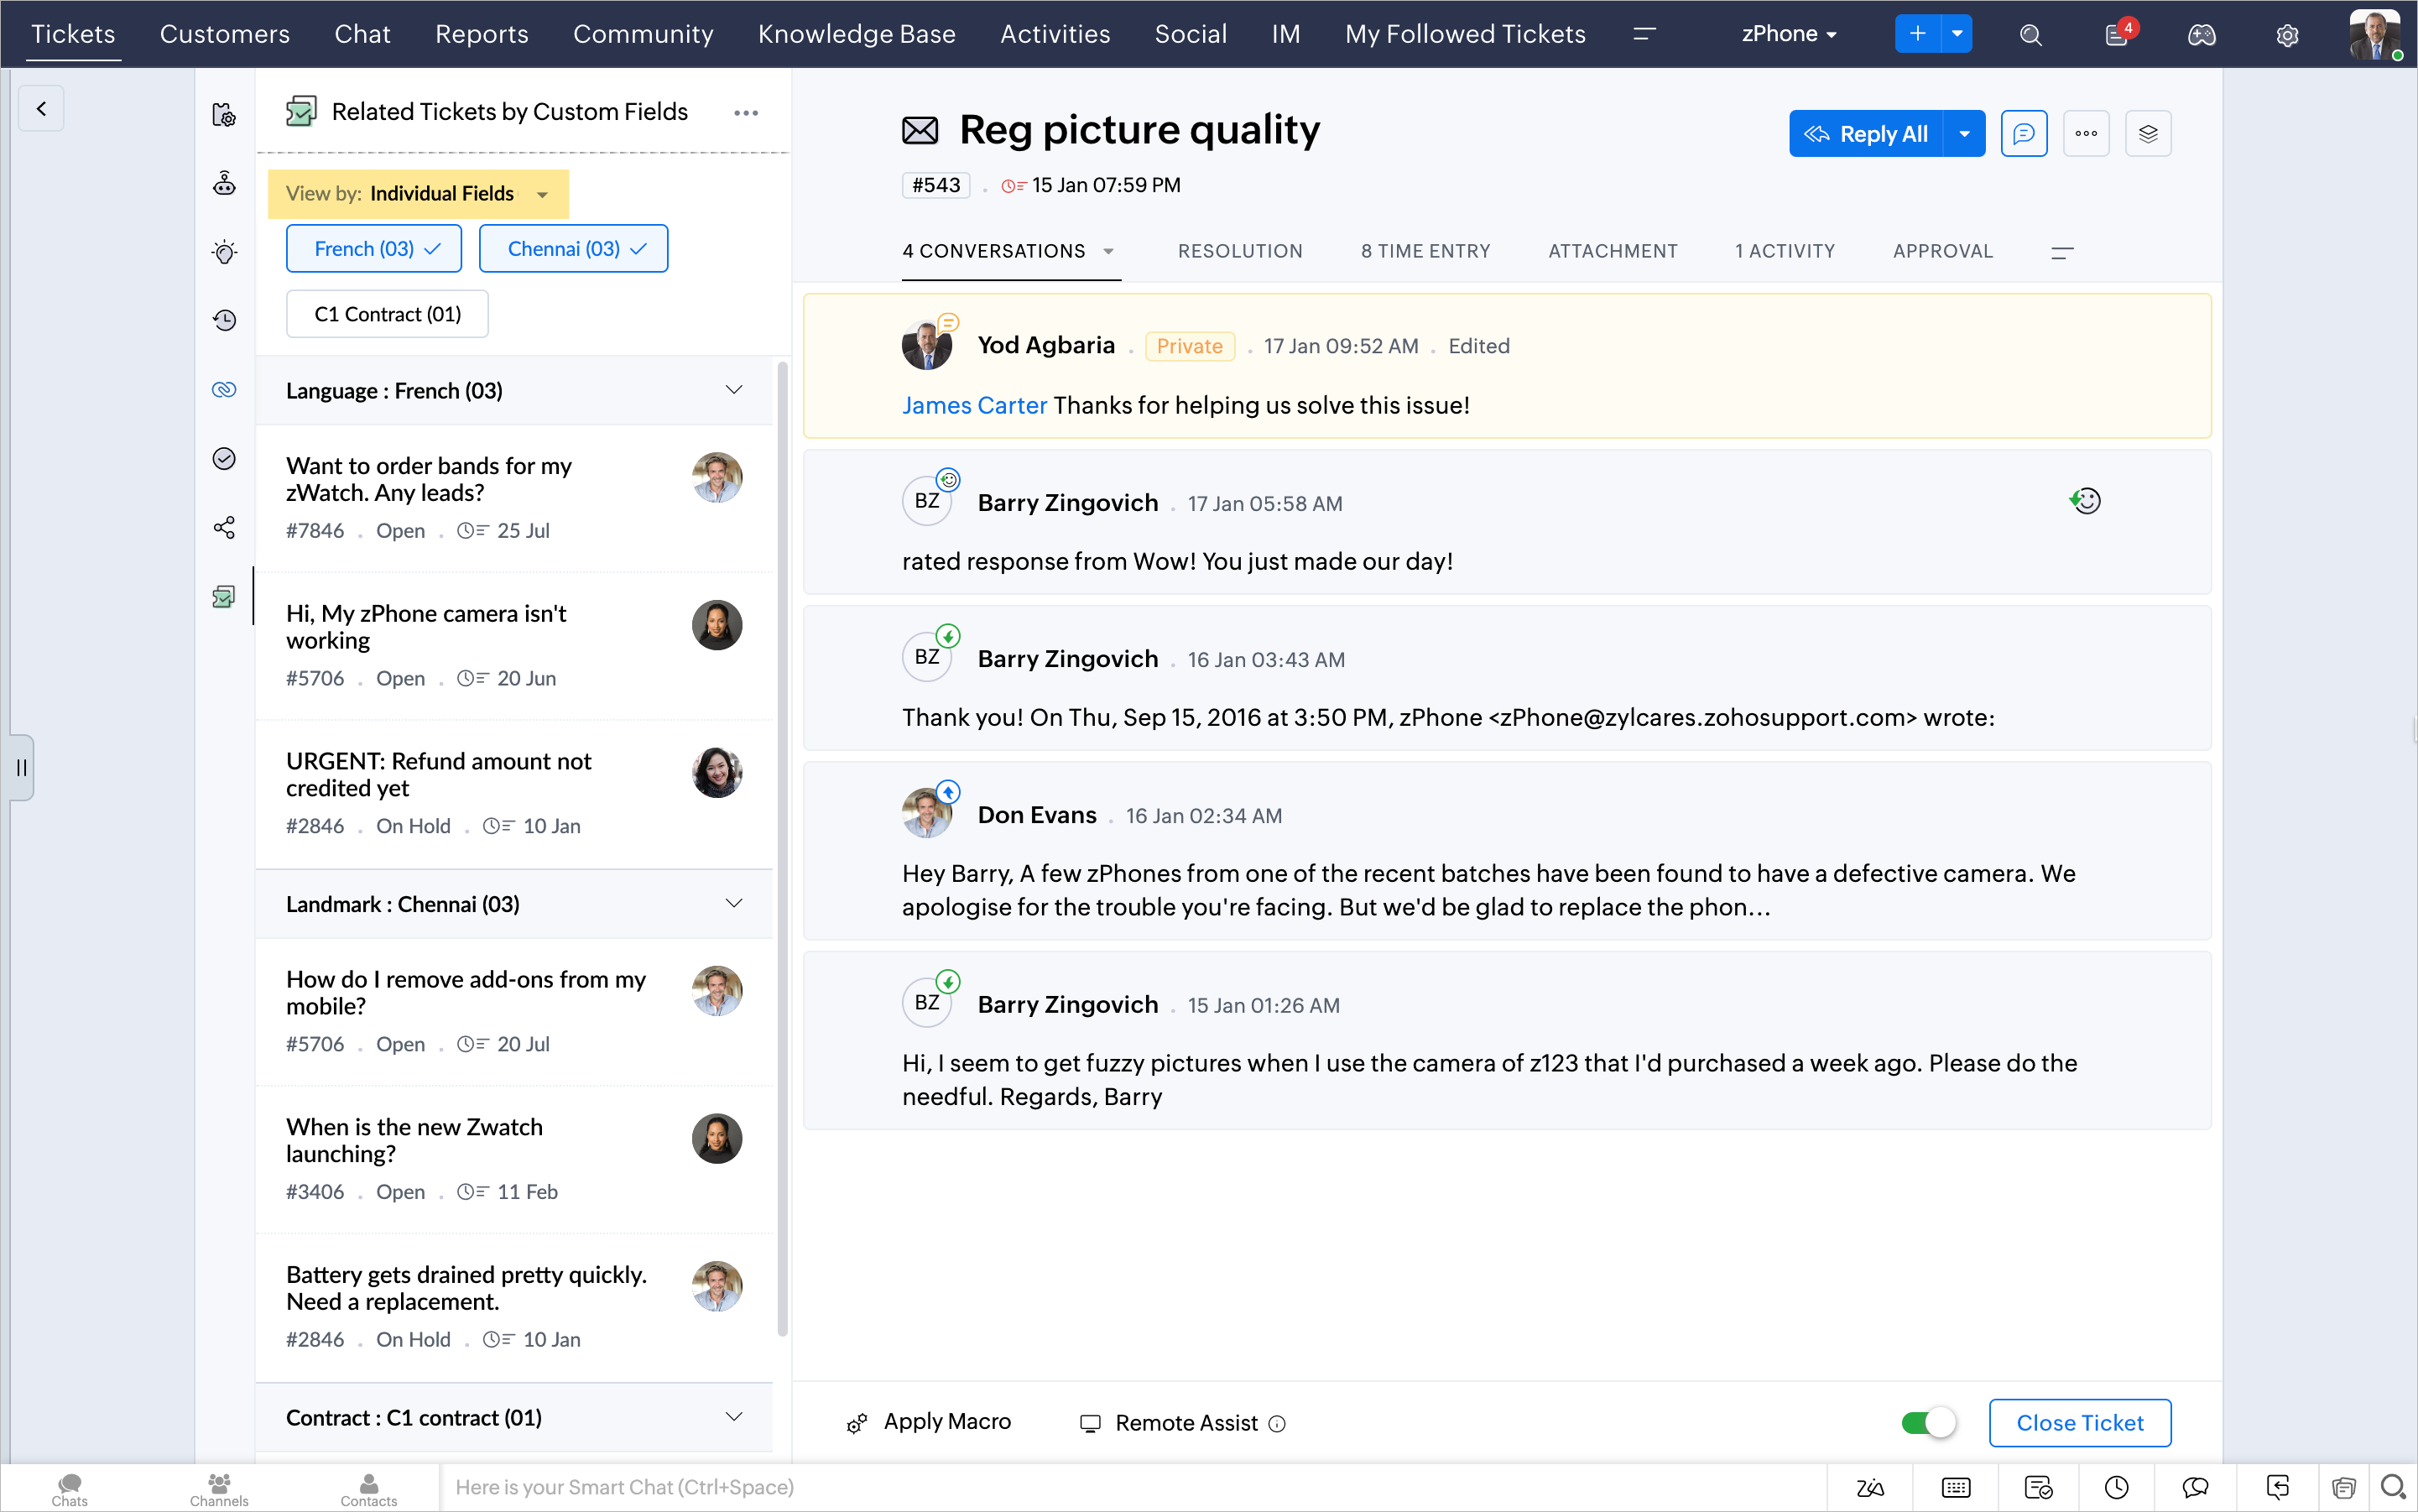Viewport: 2418px width, 1512px height.
Task: Open the related tickets sidebar icon
Action: [224, 597]
